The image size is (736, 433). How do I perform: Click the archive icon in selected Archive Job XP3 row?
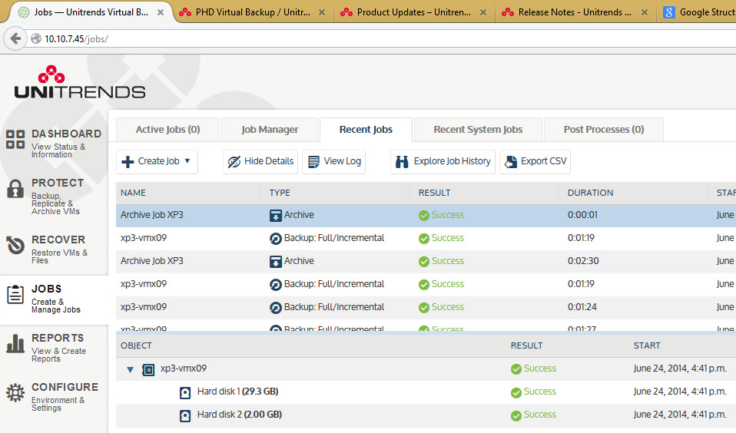click(276, 215)
